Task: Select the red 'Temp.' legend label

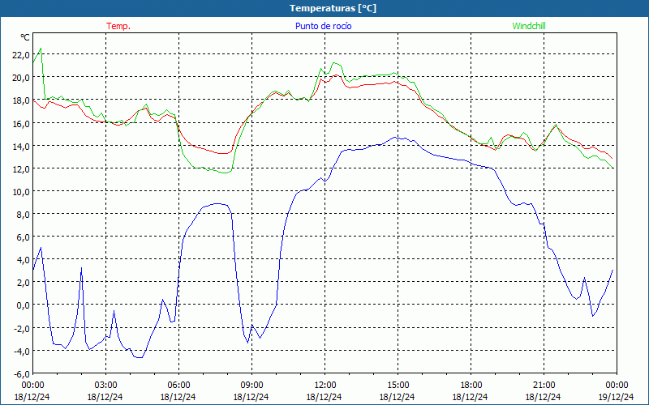Action: (x=118, y=26)
